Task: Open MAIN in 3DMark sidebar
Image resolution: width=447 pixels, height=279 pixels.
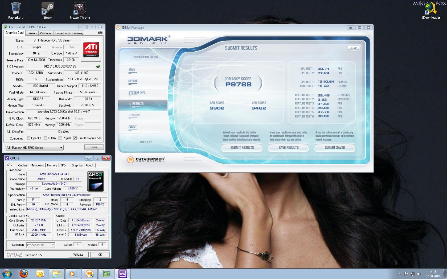Action: (x=132, y=70)
